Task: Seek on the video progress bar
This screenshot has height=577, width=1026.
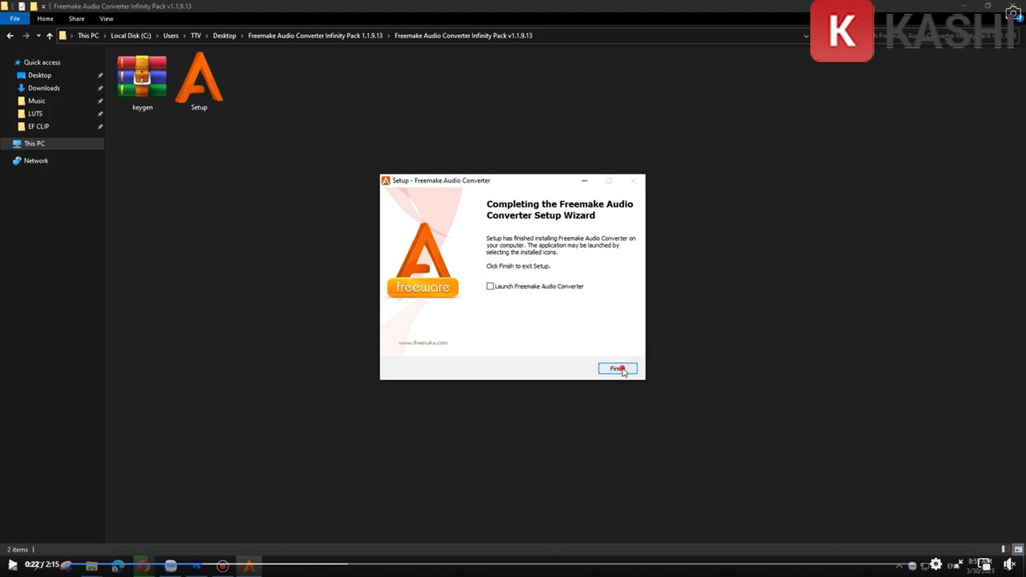Action: [x=505, y=563]
